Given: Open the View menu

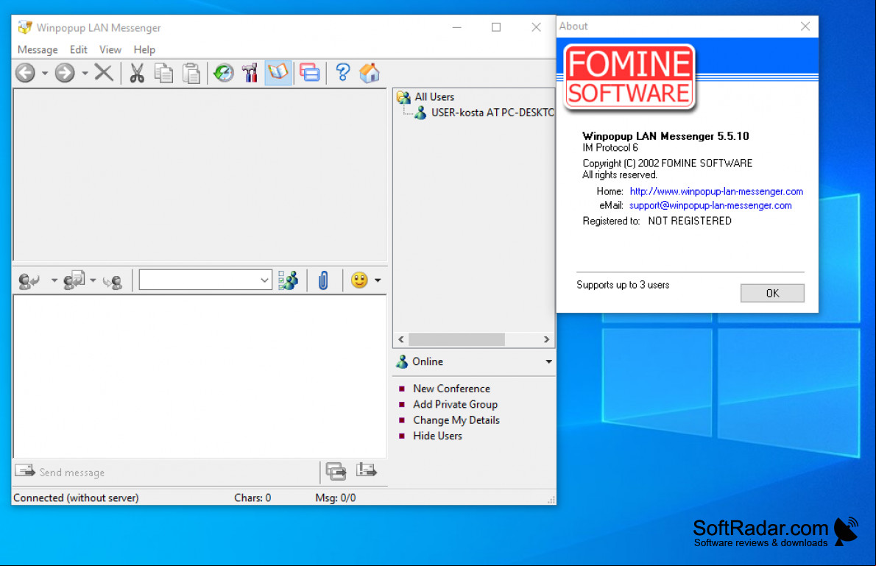Looking at the screenshot, I should click(110, 50).
